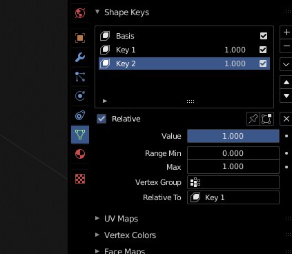Viewport: 292px width, 254px height.
Task: Open the Material properties tab
Action: (x=80, y=154)
